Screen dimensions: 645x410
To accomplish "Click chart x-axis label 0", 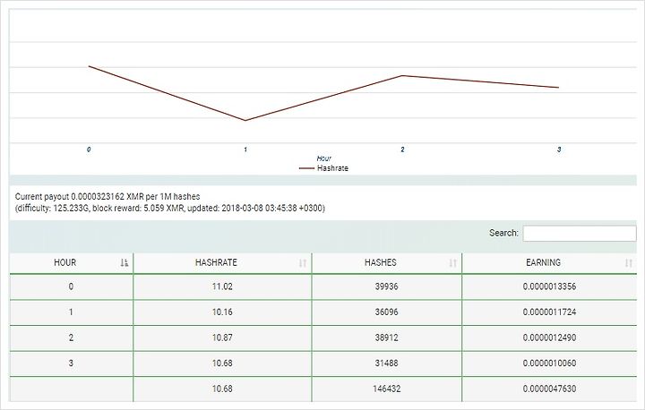I will [x=89, y=149].
